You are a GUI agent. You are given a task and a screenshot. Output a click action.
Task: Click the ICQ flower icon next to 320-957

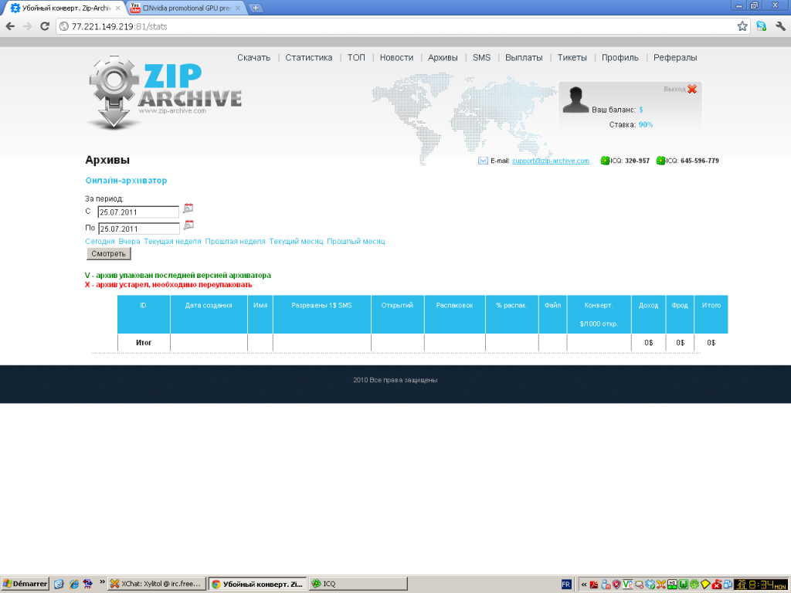click(x=605, y=161)
